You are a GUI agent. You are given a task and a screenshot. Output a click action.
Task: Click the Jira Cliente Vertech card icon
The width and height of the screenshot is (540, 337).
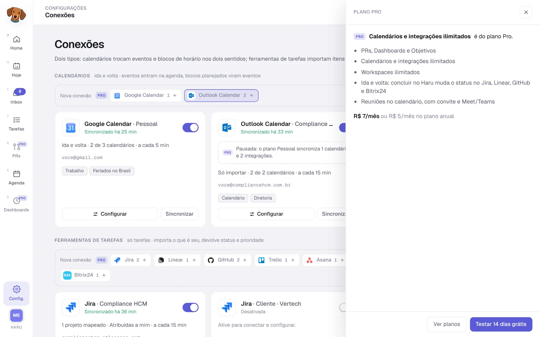(227, 307)
